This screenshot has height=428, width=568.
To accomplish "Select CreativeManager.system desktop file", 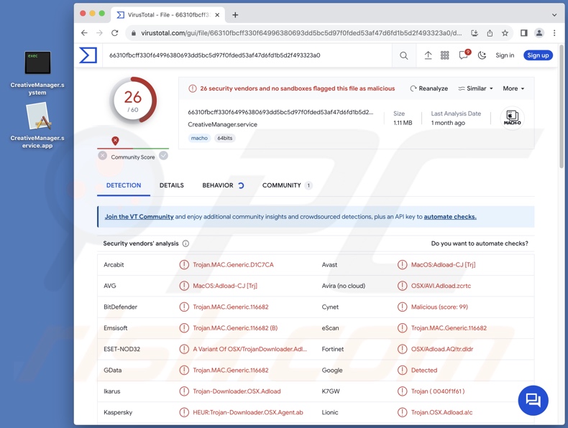I will pos(37,73).
